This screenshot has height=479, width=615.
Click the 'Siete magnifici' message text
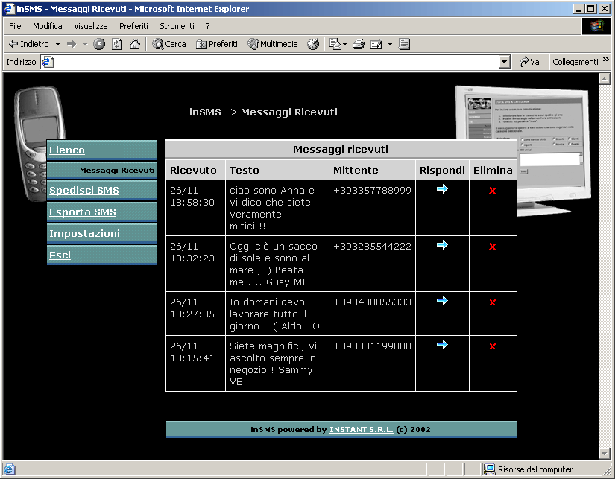[274, 364]
